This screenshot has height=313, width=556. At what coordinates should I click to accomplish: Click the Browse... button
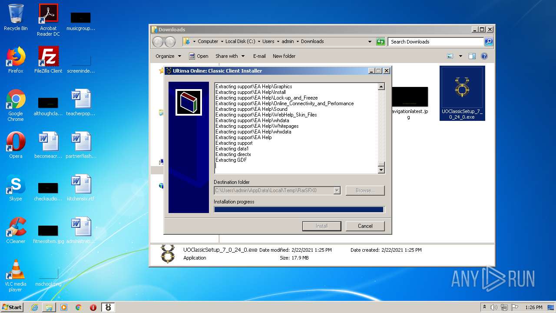point(365,190)
